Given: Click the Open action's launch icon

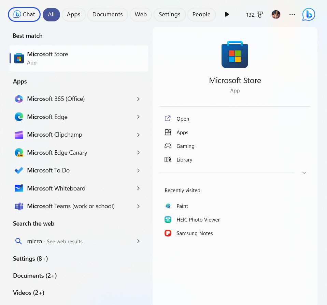Looking at the screenshot, I should point(168,119).
